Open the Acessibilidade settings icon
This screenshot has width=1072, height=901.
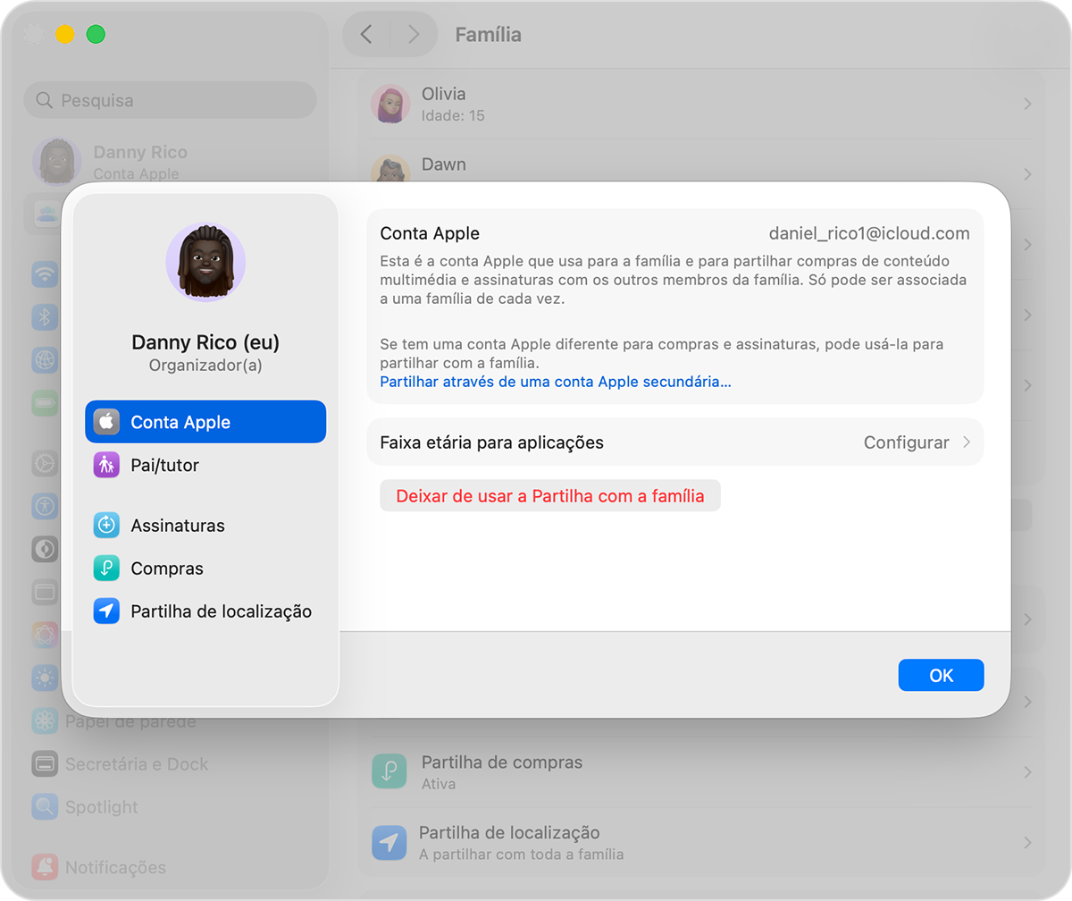click(x=45, y=507)
